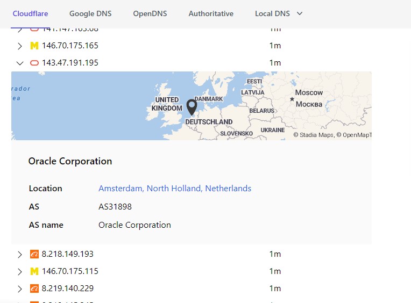Click the location pin marker on the map

tap(192, 107)
